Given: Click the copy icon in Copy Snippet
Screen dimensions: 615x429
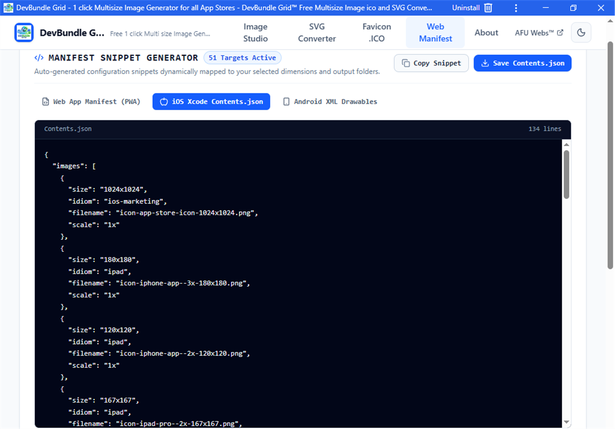Looking at the screenshot, I should point(406,63).
